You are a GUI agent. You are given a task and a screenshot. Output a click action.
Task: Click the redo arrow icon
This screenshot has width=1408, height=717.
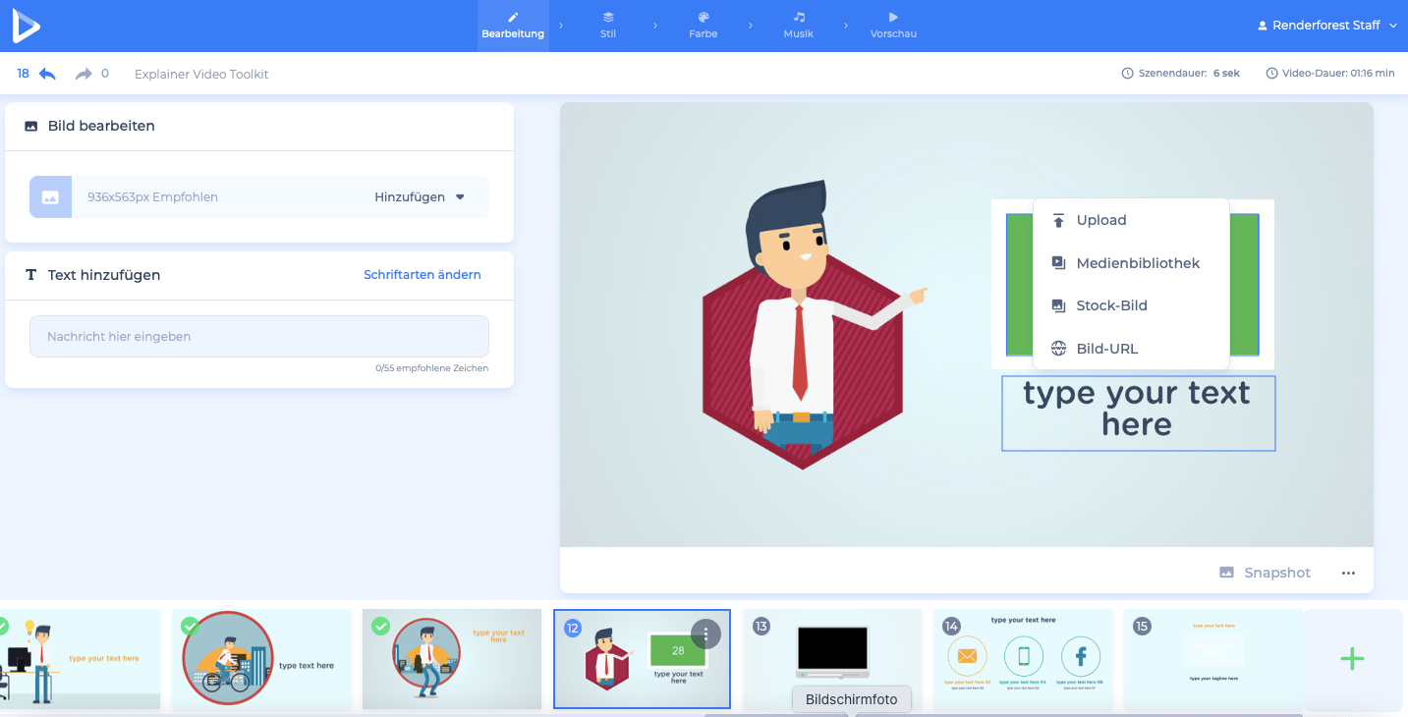(x=84, y=74)
